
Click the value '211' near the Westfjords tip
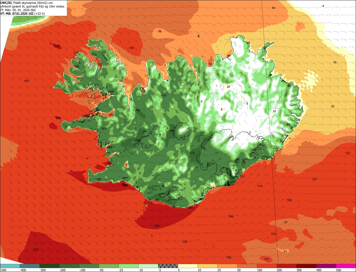click(x=76, y=53)
